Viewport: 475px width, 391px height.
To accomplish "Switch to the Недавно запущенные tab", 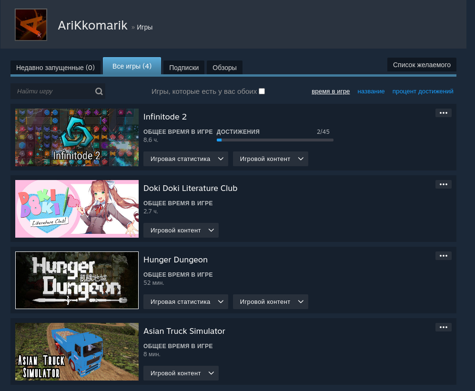I will click(x=55, y=68).
